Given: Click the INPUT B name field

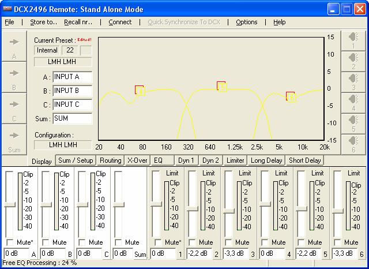Looking at the screenshot, I should [x=73, y=91].
